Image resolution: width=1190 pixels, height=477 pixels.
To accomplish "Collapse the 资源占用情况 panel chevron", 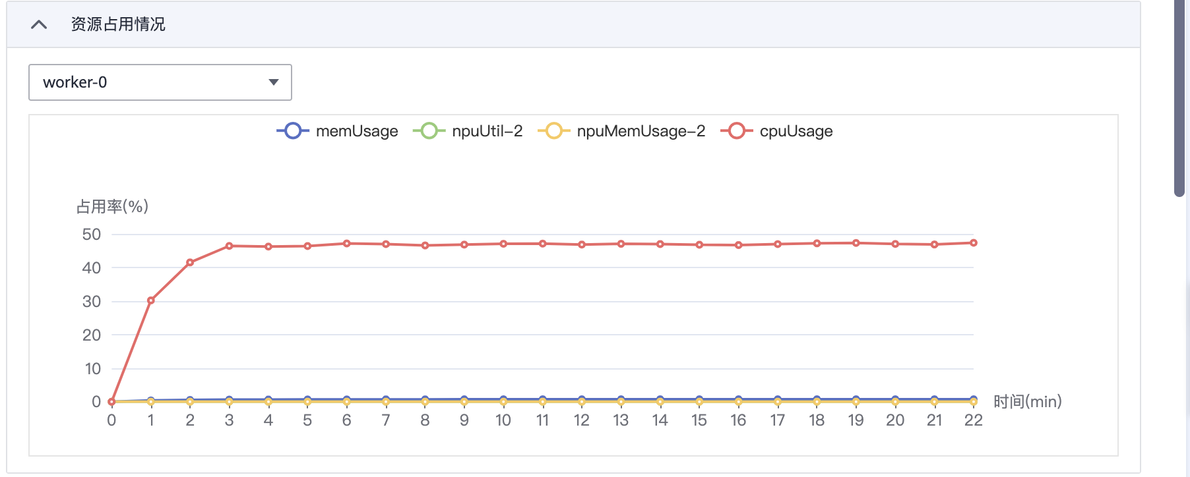I will coord(39,25).
